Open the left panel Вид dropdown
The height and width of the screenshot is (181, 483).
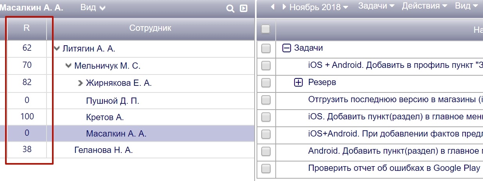point(93,7)
